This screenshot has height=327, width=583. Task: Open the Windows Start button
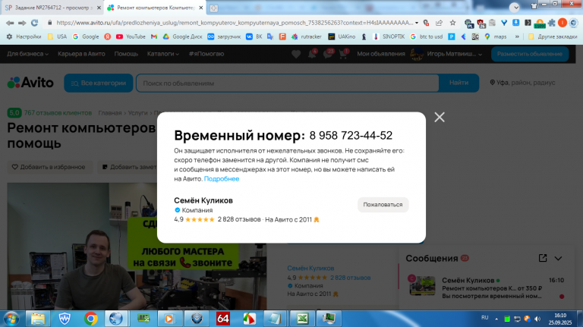coord(11,319)
